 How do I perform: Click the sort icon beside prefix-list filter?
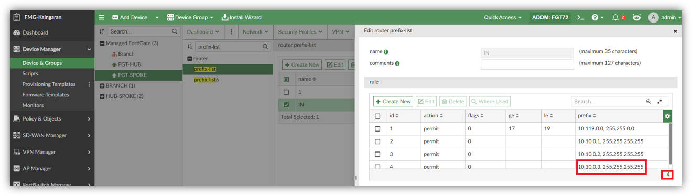pyautogui.click(x=190, y=47)
